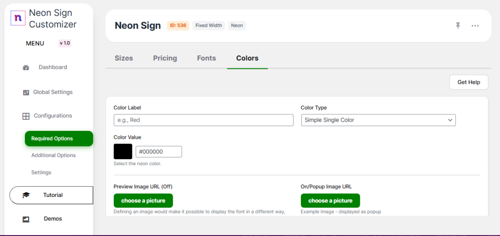Click the Get Help button
Screen dimensions: 500x236
coord(468,83)
